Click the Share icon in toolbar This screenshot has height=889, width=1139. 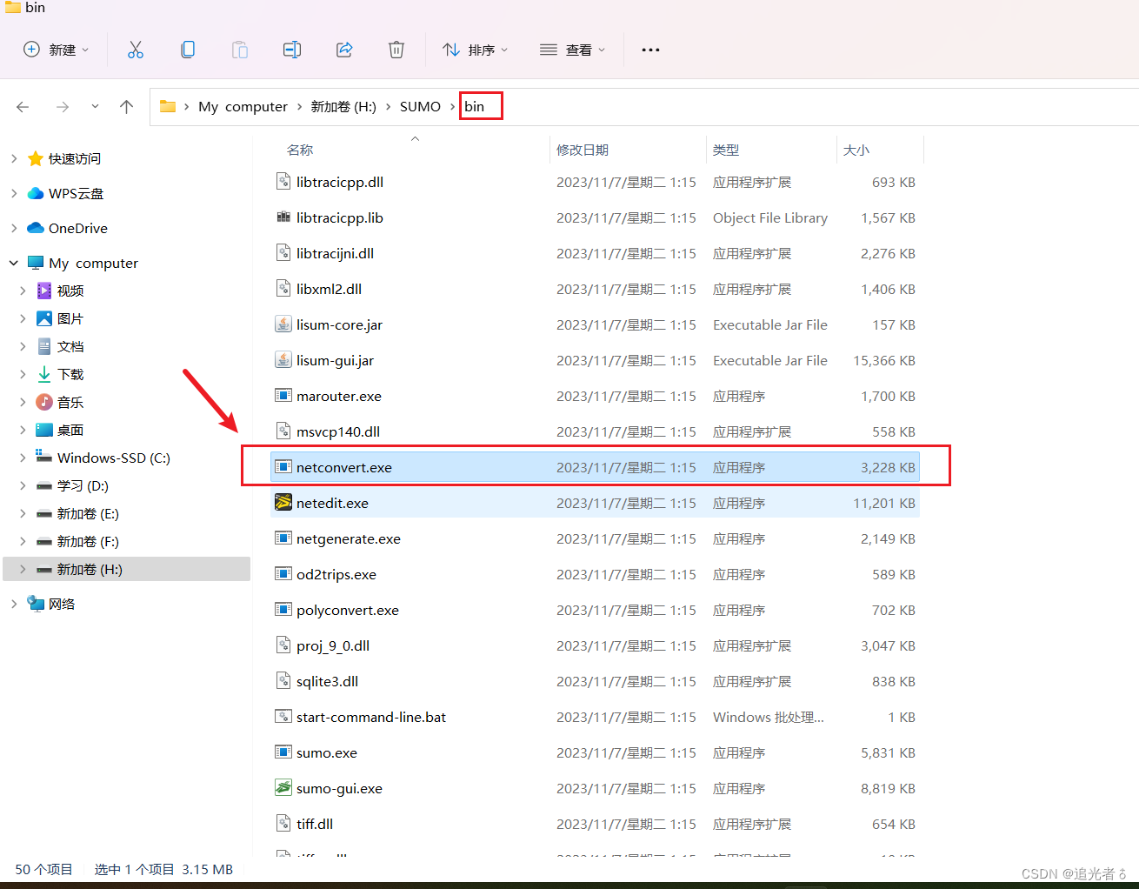344,50
